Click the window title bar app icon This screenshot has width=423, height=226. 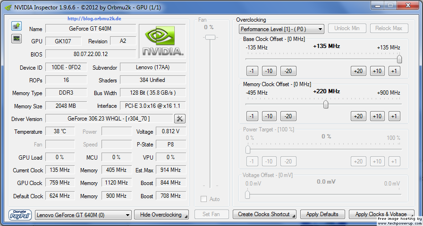9,7
